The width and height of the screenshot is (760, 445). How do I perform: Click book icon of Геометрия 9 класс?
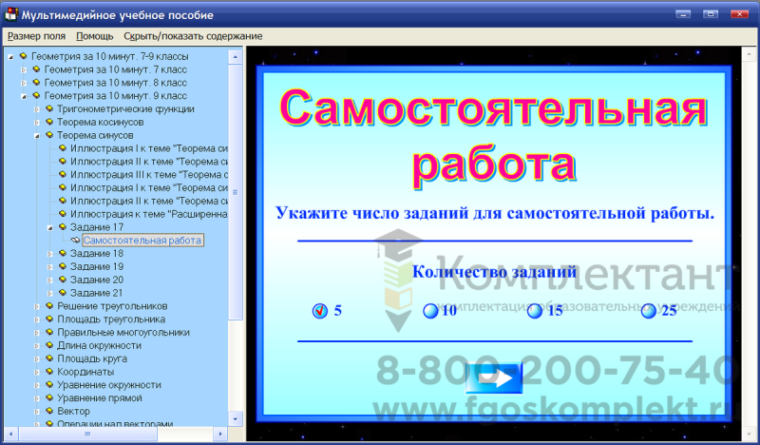click(x=36, y=95)
